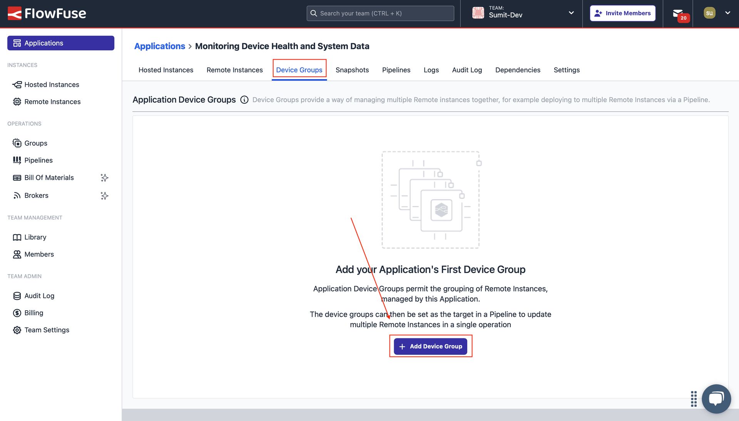Select the Groups icon under Operations
This screenshot has height=421, width=739.
click(x=17, y=143)
